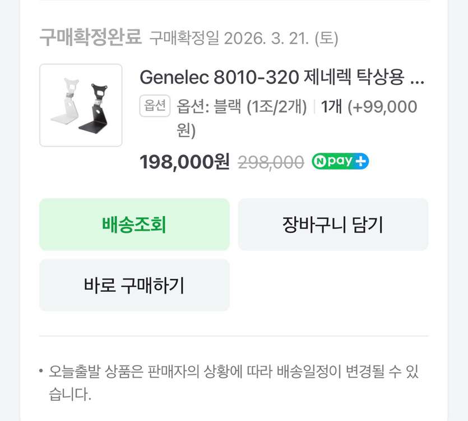This screenshot has width=468, height=421.
Task: Click the discounted price 198,000원
Action: point(184,161)
